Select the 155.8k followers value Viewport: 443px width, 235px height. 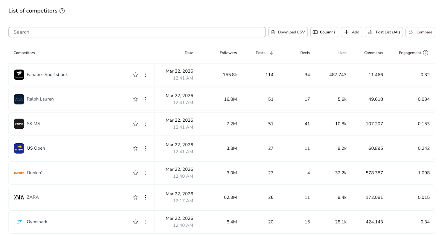[x=230, y=75]
